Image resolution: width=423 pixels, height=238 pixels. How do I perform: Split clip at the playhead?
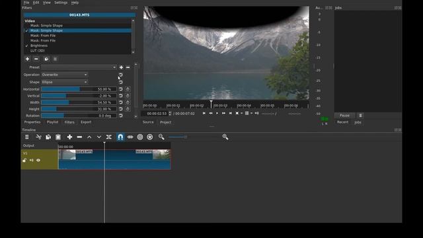(x=109, y=137)
